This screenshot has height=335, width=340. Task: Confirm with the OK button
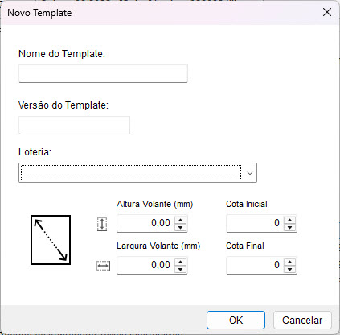tap(236, 320)
